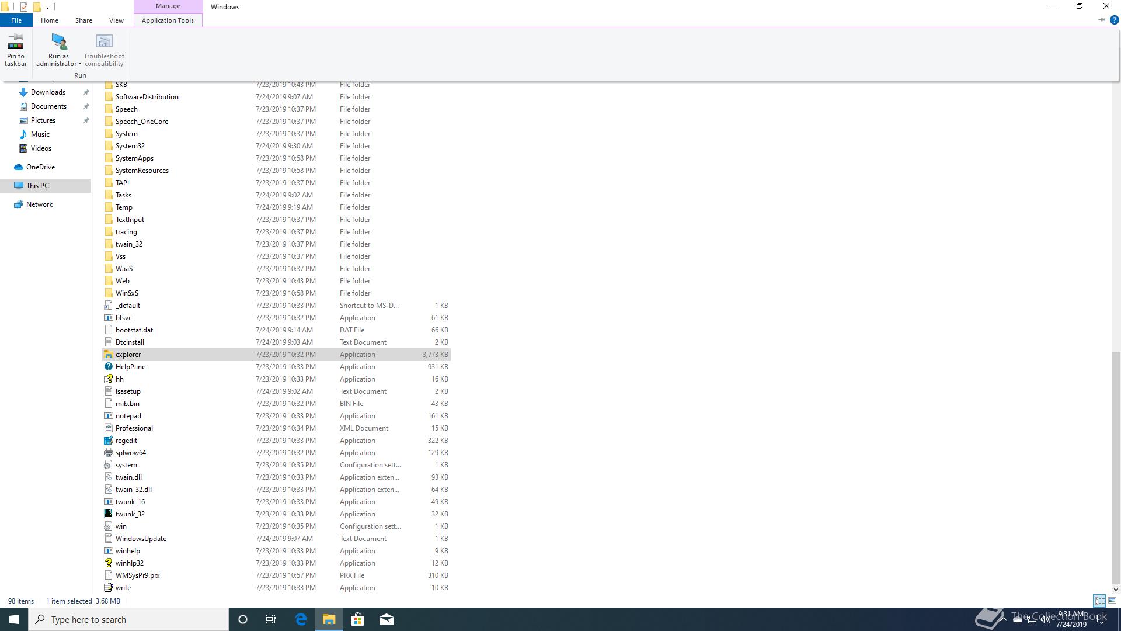This screenshot has height=631, width=1121.
Task: Select the notepad application icon
Action: coord(108,416)
